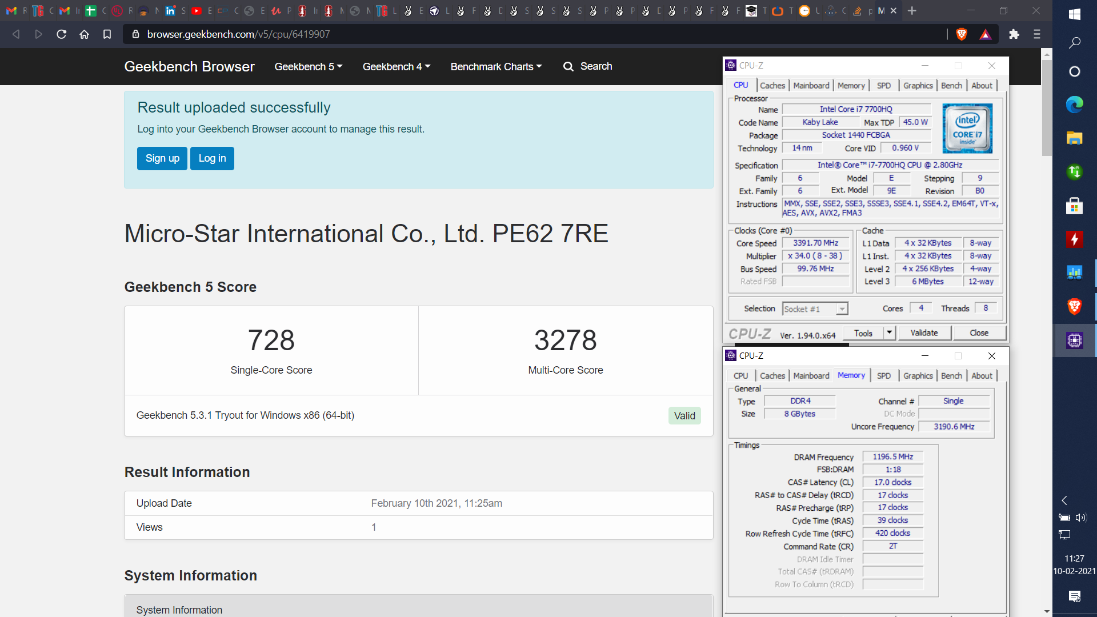Click the Sign up button
Screen dimensions: 1097x617
click(x=162, y=158)
